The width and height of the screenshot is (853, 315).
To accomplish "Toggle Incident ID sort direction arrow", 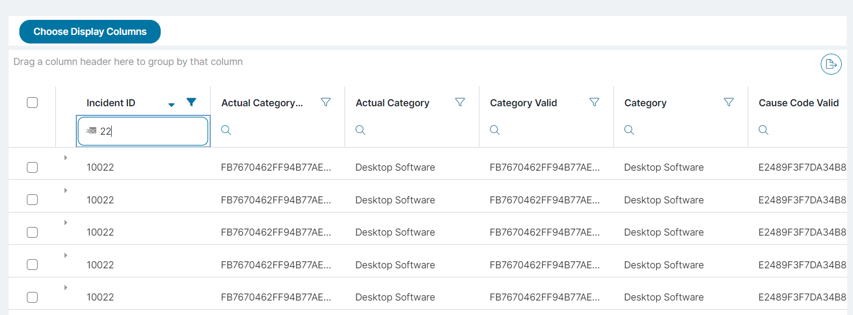I will click(x=171, y=105).
